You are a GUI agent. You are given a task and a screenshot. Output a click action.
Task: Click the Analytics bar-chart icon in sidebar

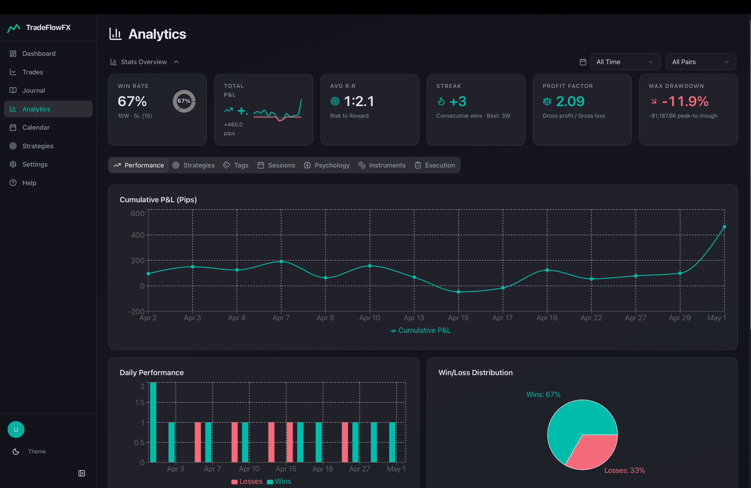point(13,109)
